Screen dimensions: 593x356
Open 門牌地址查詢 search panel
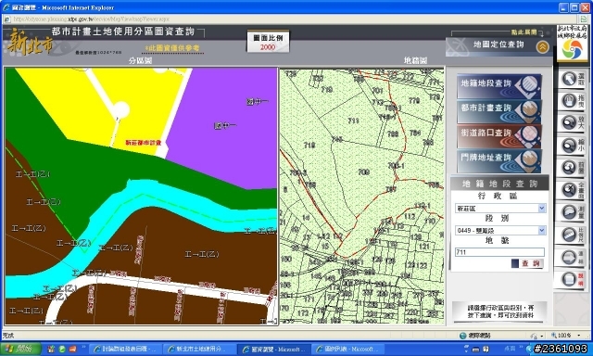tap(498, 160)
